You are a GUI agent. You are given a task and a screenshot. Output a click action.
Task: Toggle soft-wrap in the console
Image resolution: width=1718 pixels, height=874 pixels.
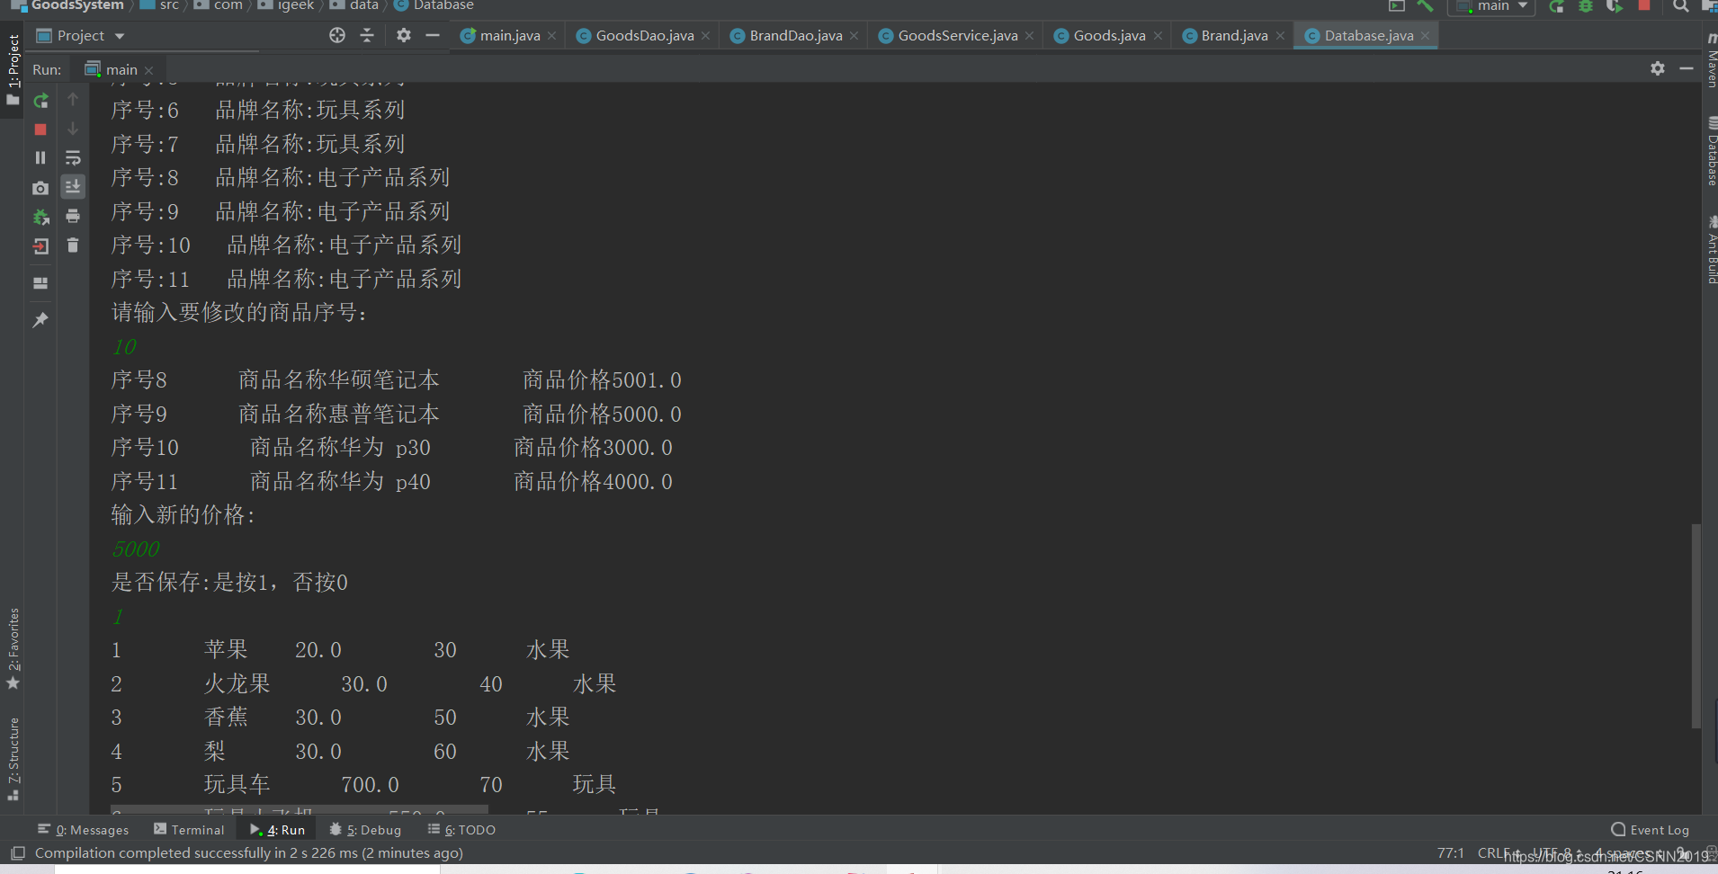73,158
